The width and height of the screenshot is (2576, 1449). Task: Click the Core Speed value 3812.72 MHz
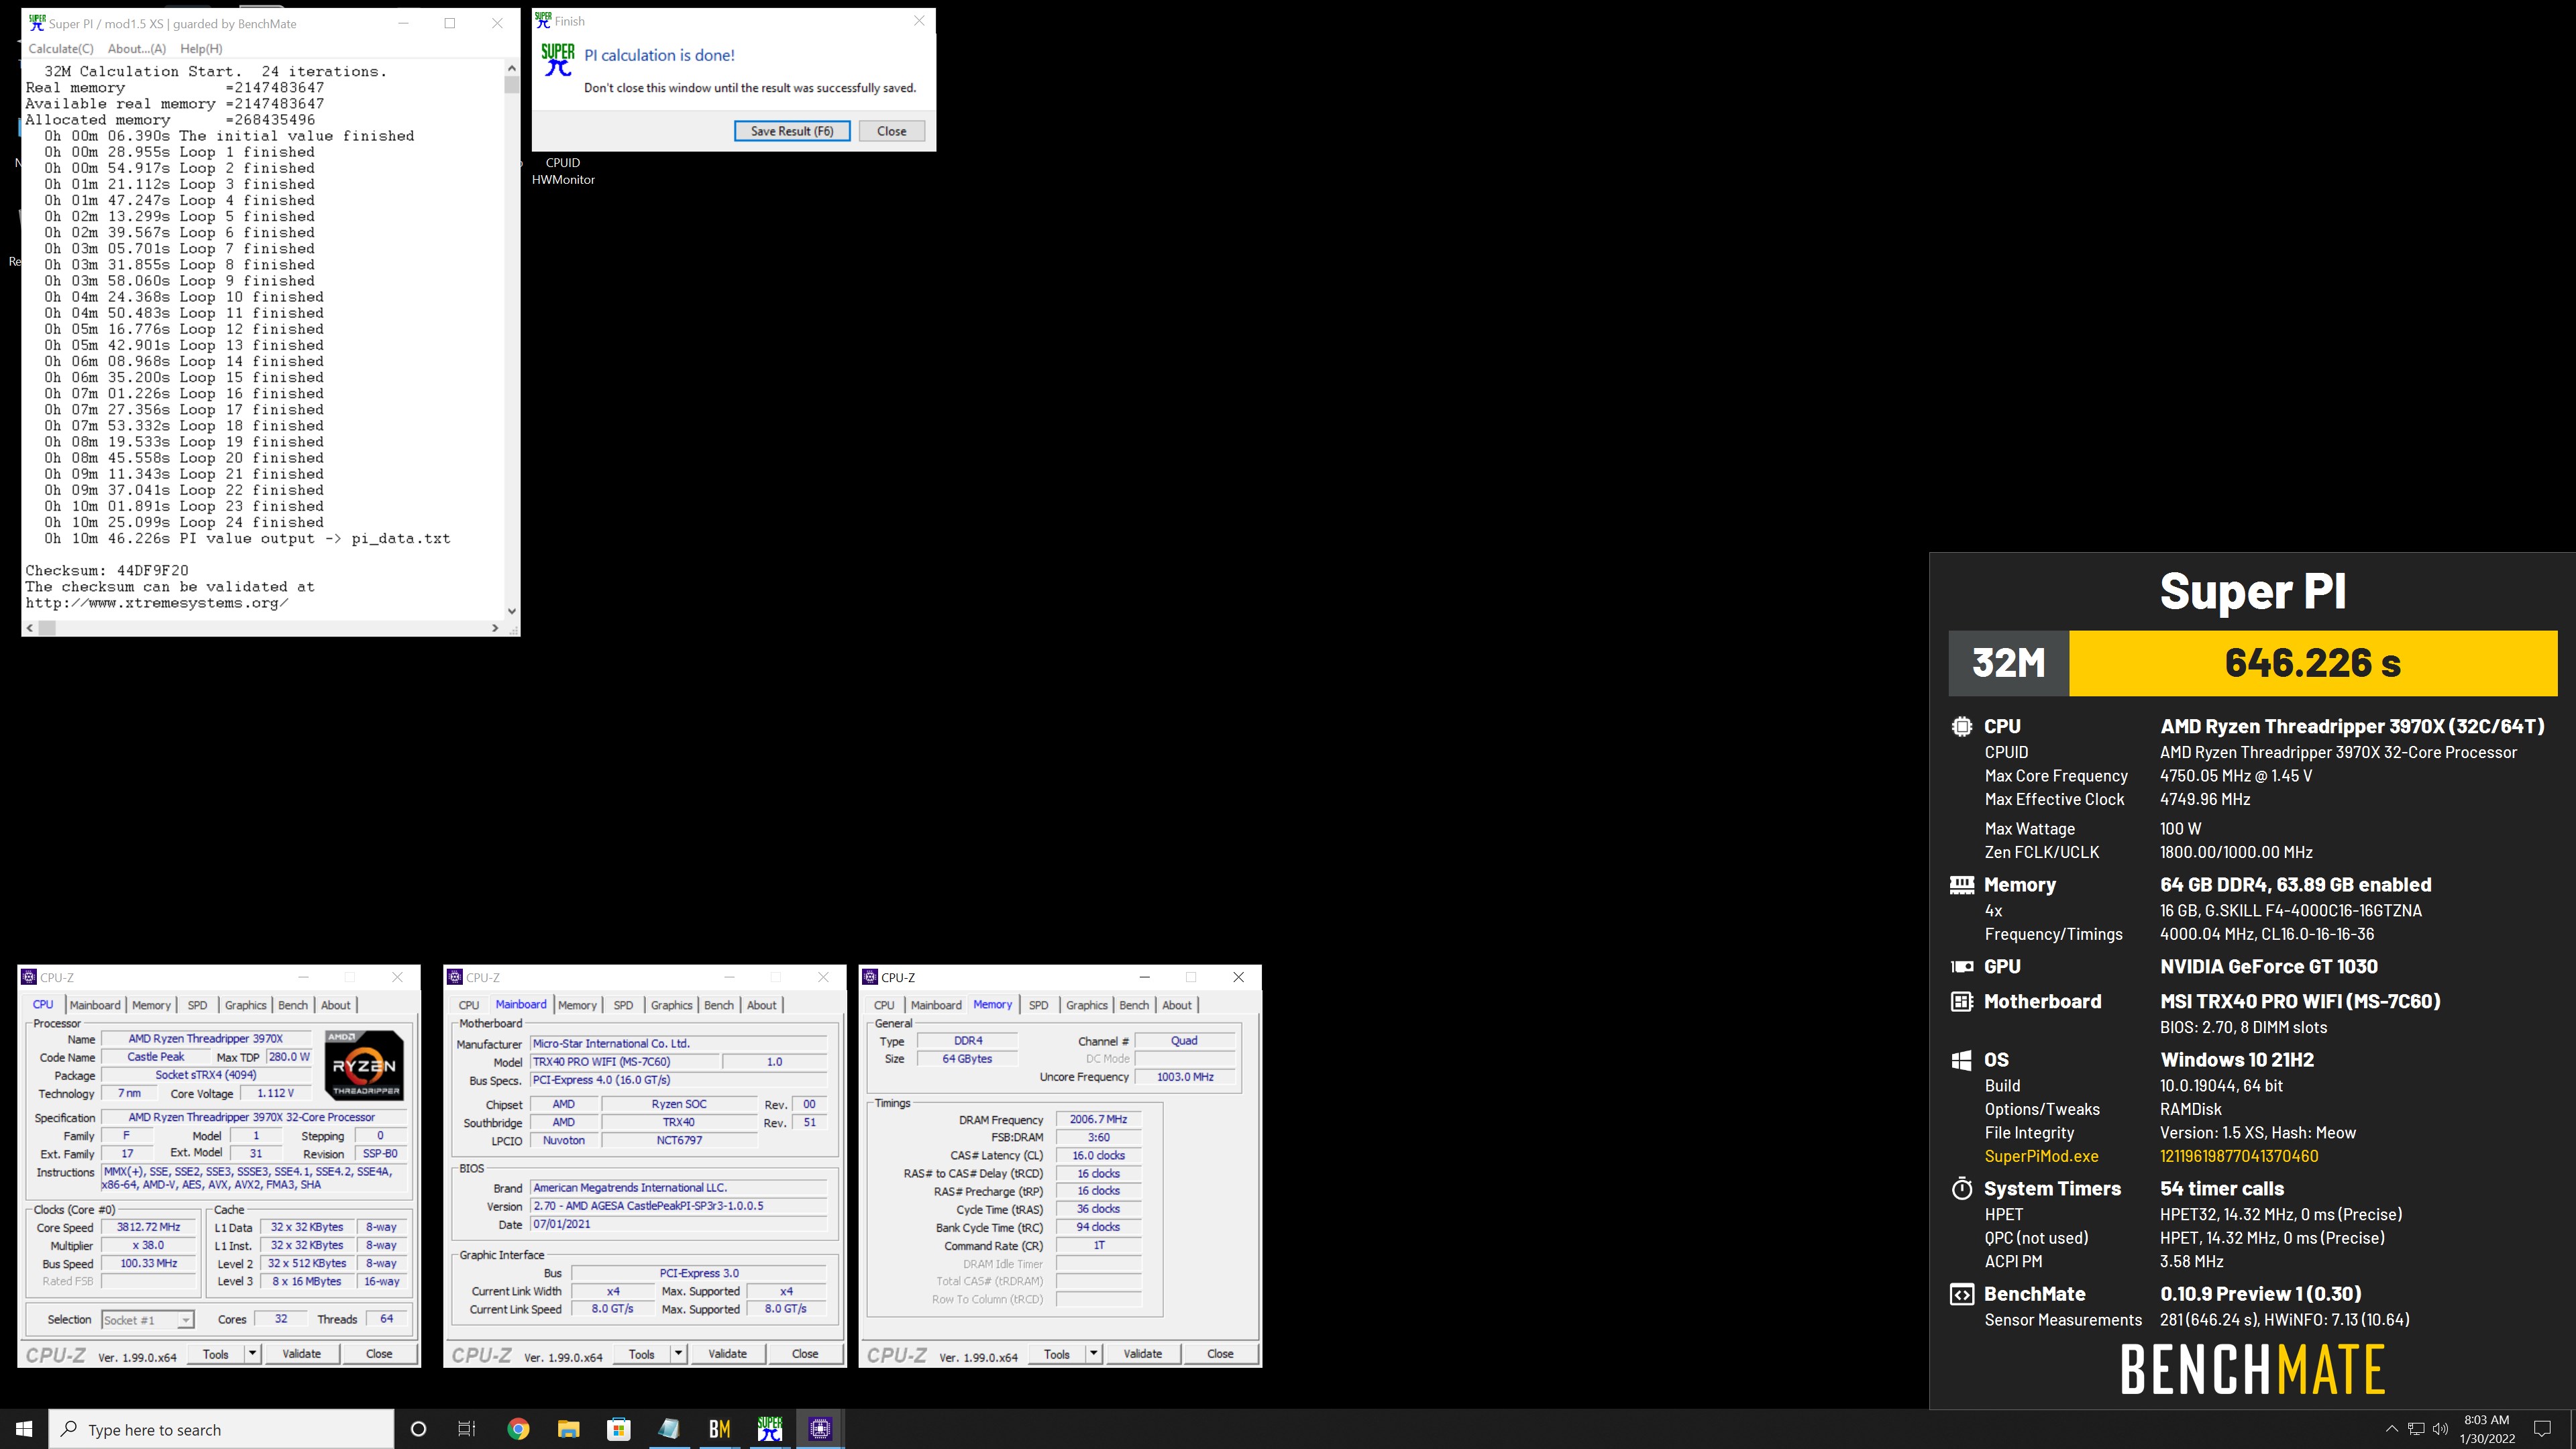click(x=148, y=1227)
